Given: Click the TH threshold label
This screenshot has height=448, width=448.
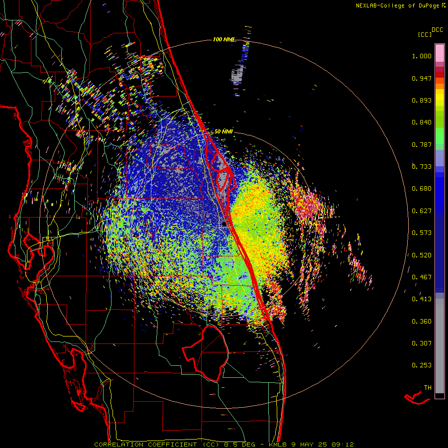Looking at the screenshot, I should pos(428,388).
